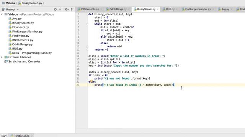Switch to the RNG.py editor tab
This screenshot has width=245, height=137.
[170, 9]
